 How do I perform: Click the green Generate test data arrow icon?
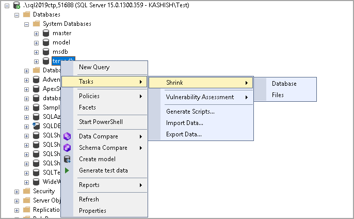click(x=67, y=170)
